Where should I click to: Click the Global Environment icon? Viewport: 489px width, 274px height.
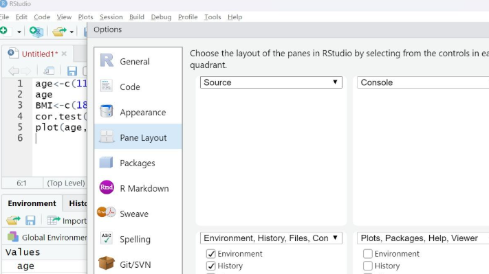pos(13,237)
